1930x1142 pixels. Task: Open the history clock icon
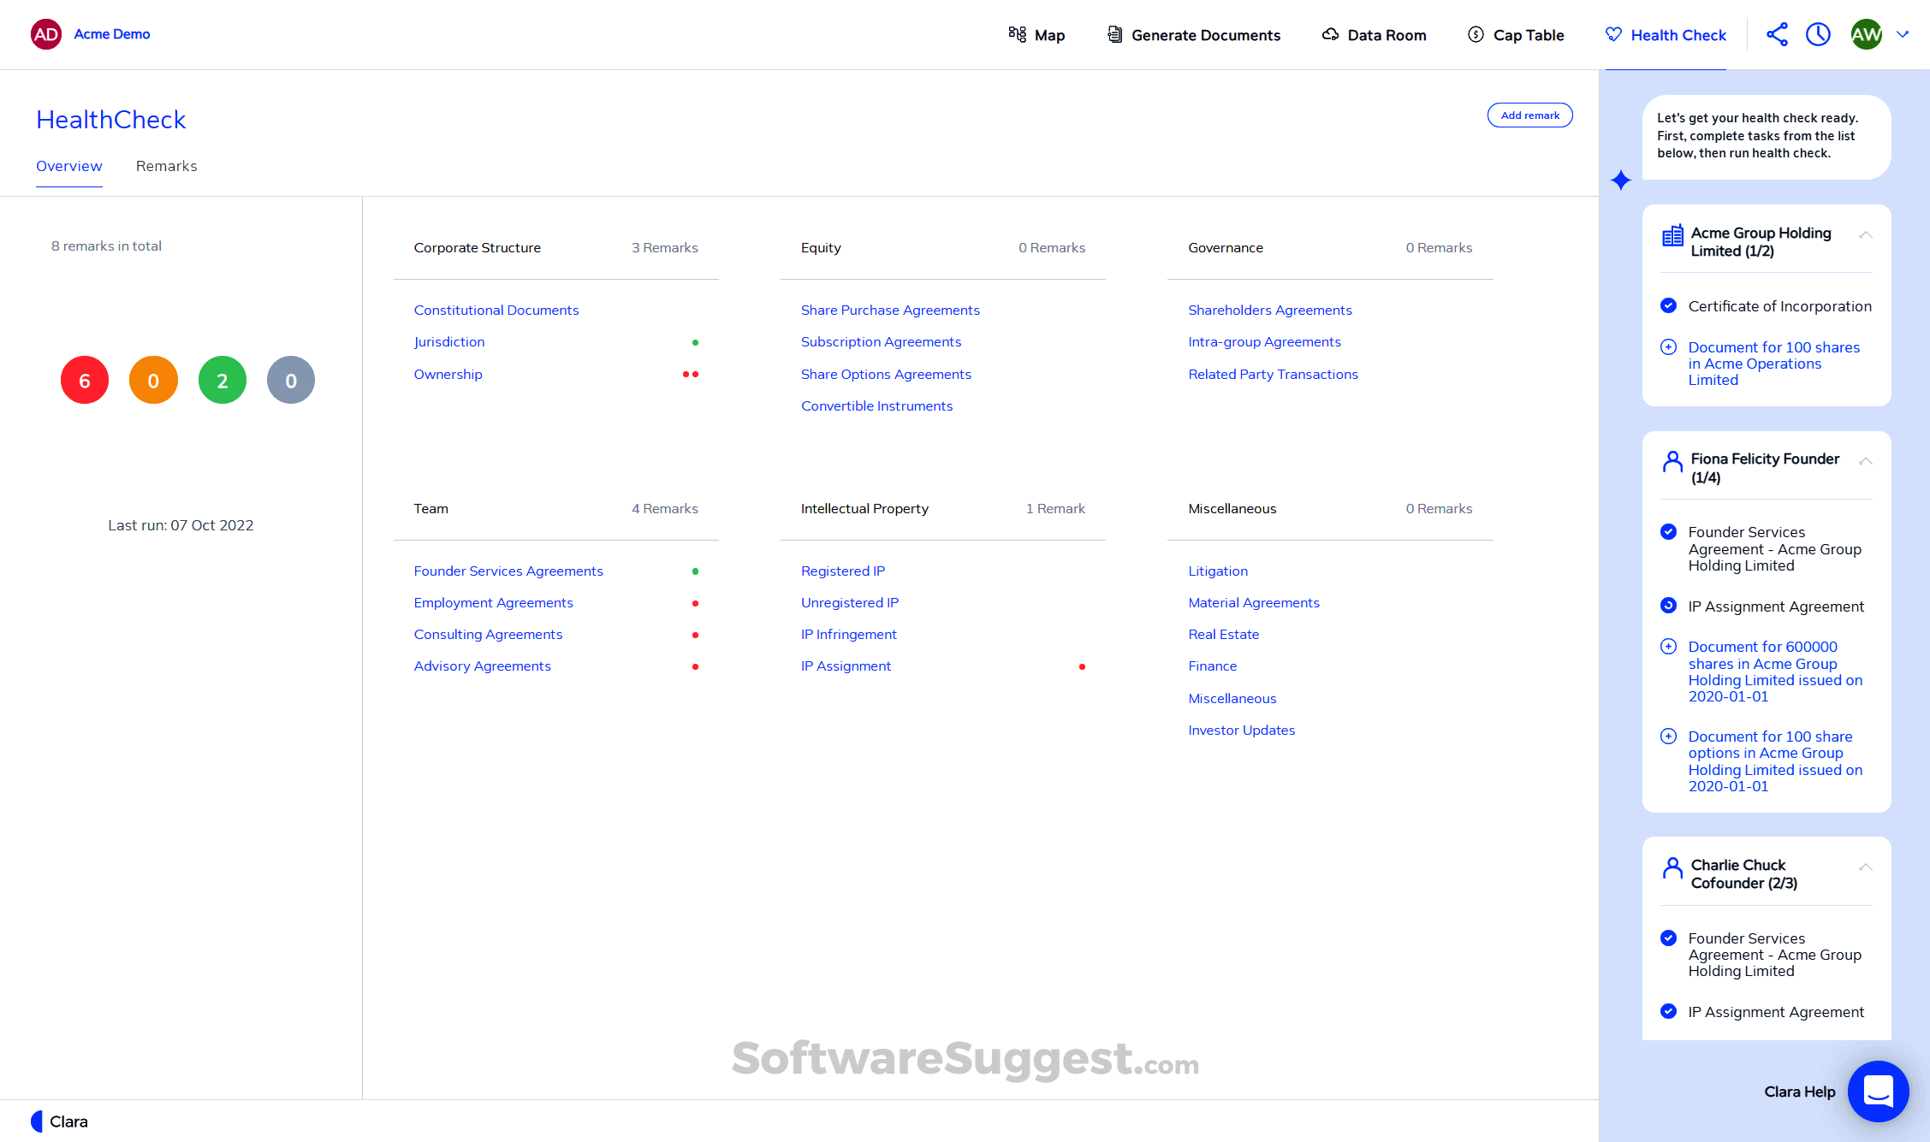pyautogui.click(x=1818, y=34)
